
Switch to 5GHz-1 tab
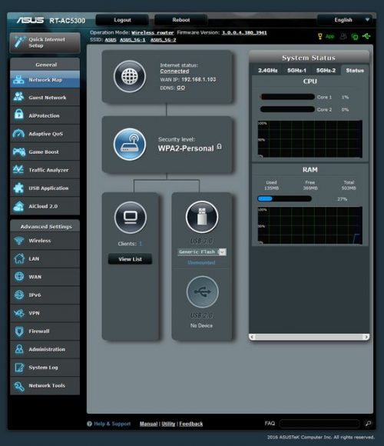coord(296,70)
